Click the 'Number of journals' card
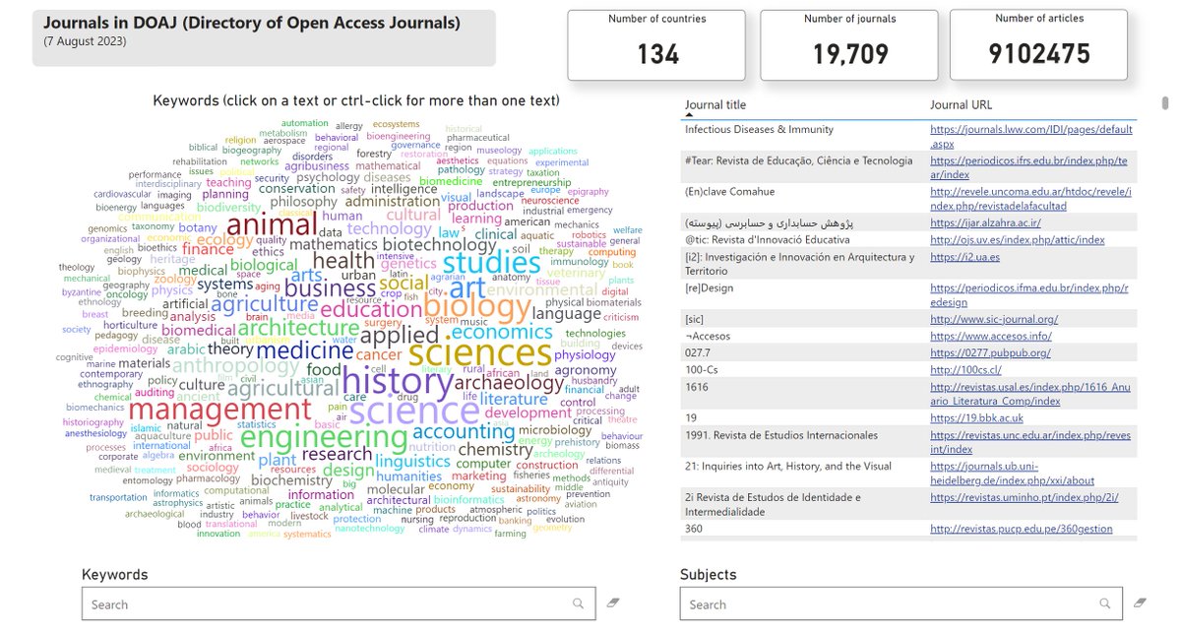Image resolution: width=1181 pixels, height=634 pixels. coord(848,44)
